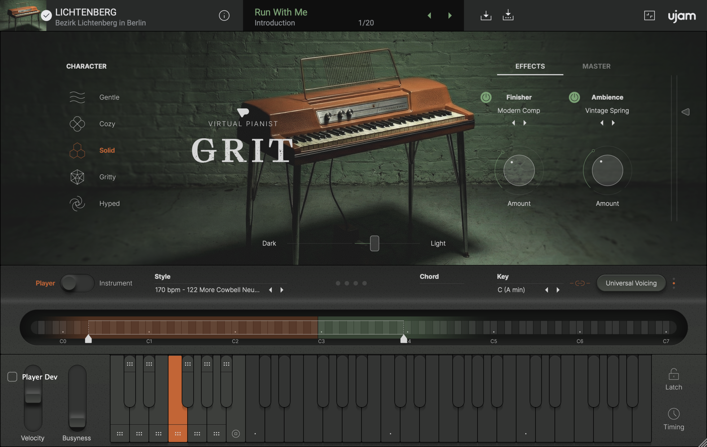Switch from Player to Instrument mode

pyautogui.click(x=78, y=283)
